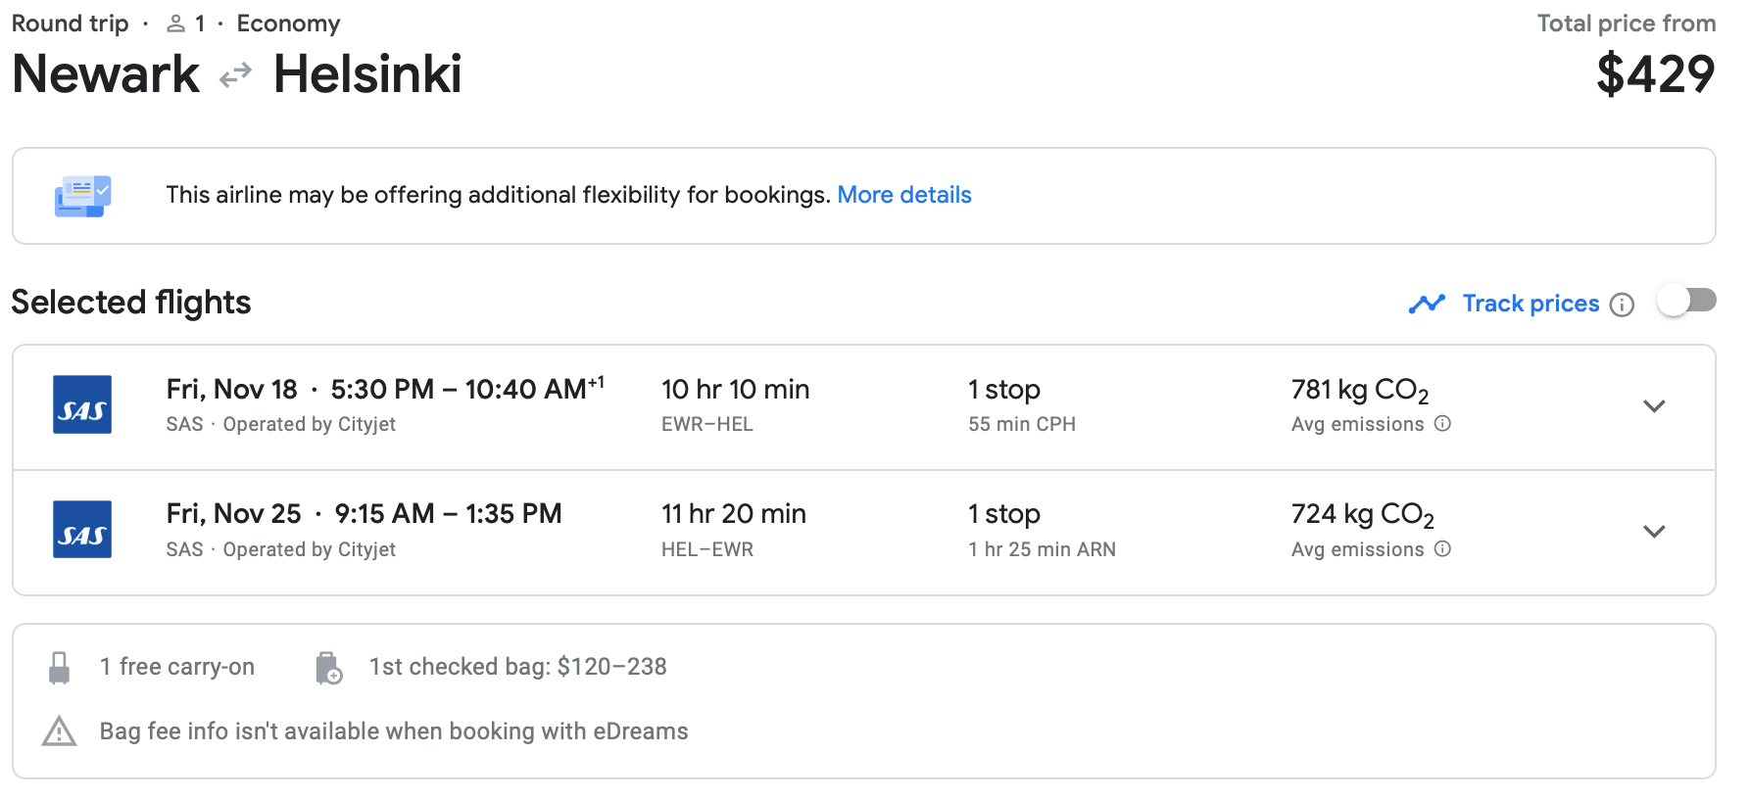Click the $429 total price
Image resolution: width=1750 pixels, height=801 pixels.
coord(1655,74)
